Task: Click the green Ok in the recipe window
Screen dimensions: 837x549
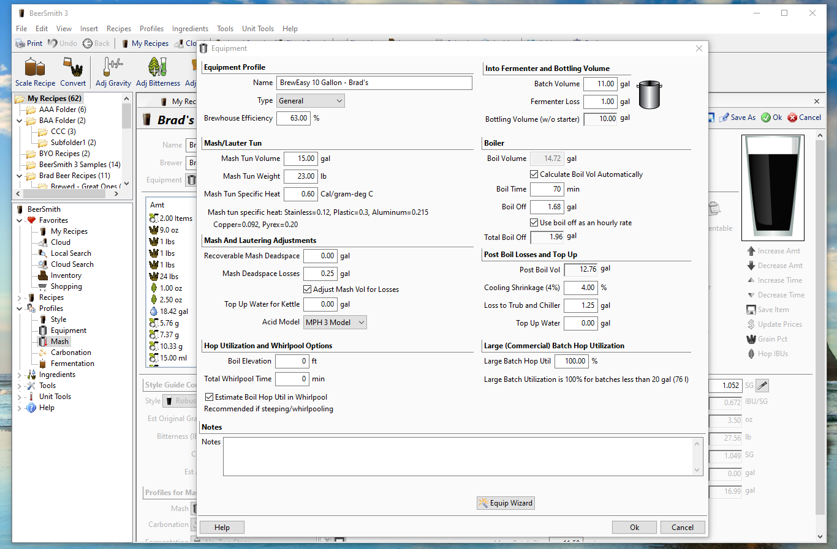Action: coord(771,118)
